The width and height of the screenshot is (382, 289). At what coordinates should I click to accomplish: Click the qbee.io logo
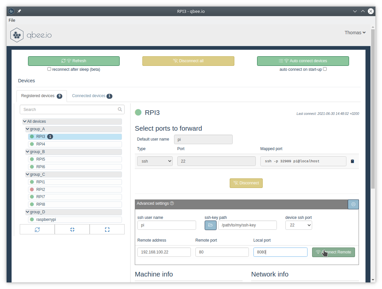point(31,35)
